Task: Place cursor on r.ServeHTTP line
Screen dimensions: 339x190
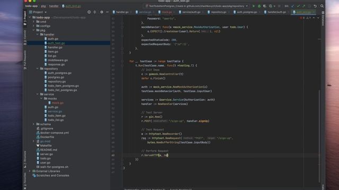Action: pyautogui.click(x=220, y=155)
